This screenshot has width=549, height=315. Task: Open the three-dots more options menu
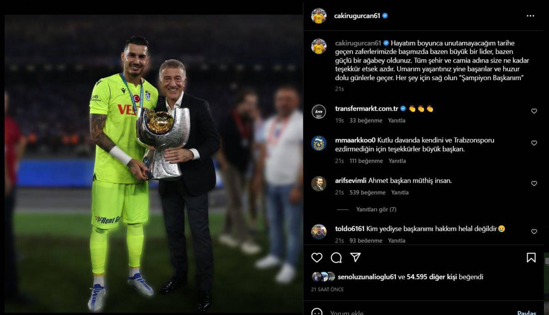tap(530, 16)
